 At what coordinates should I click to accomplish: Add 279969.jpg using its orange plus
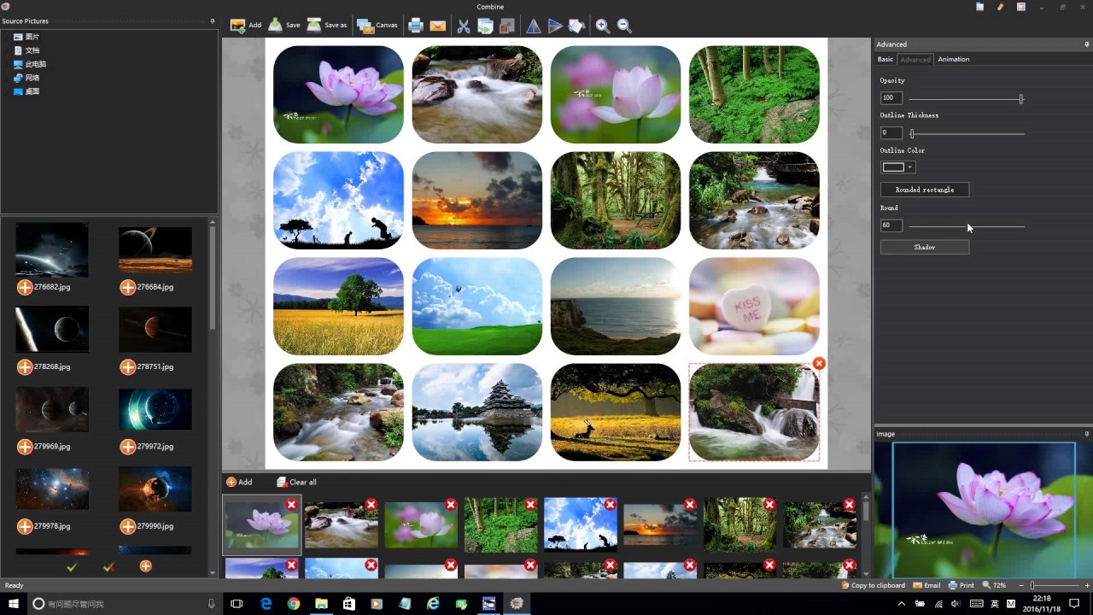click(x=25, y=446)
